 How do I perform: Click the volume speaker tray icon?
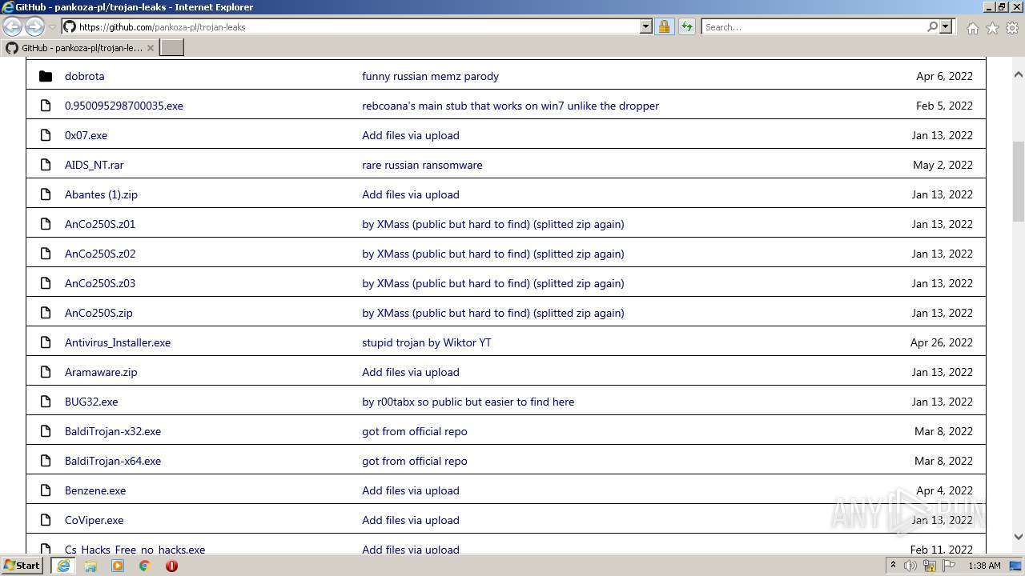click(x=910, y=566)
